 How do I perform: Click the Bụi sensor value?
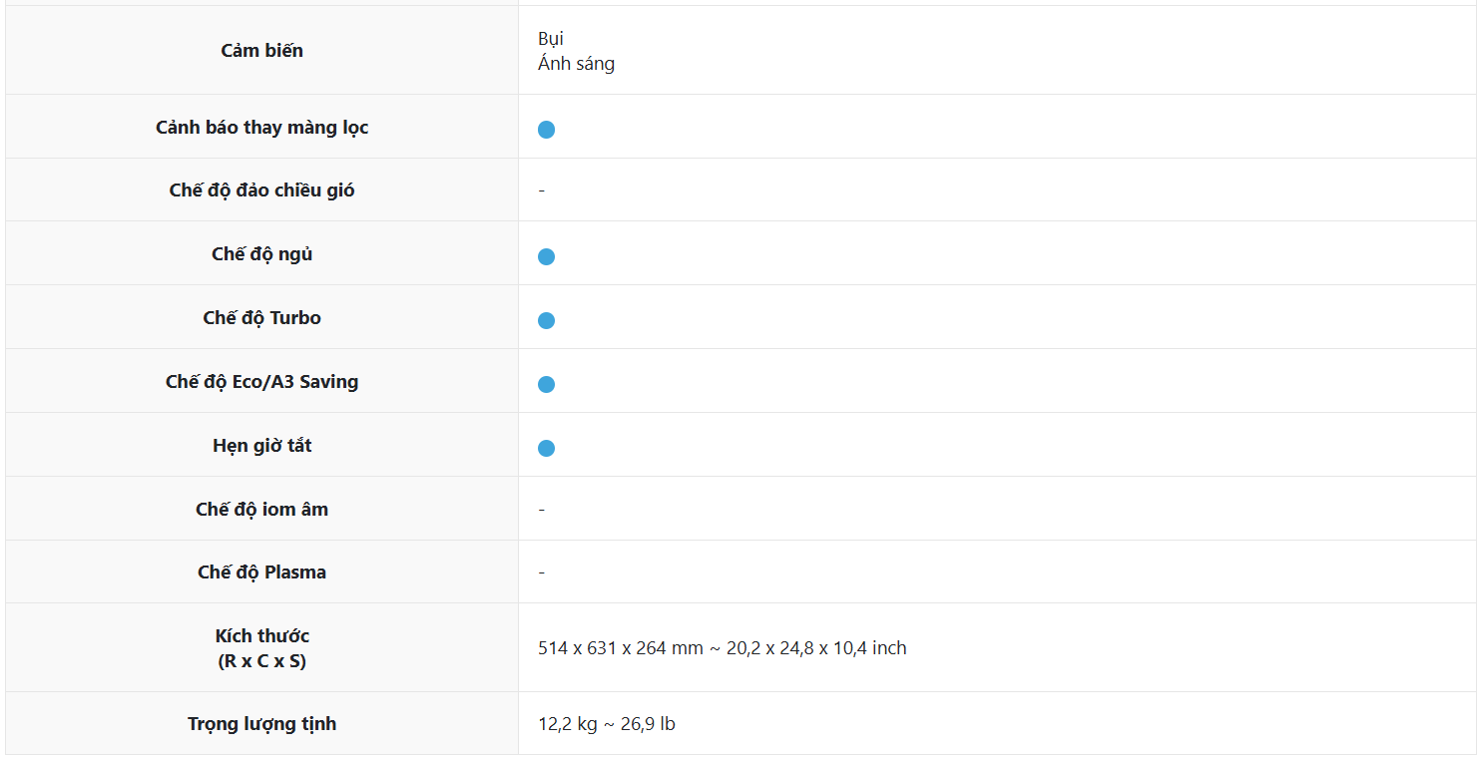coord(551,39)
